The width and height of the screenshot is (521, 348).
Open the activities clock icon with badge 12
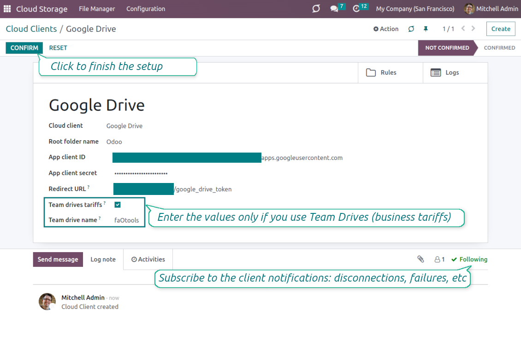pyautogui.click(x=356, y=9)
